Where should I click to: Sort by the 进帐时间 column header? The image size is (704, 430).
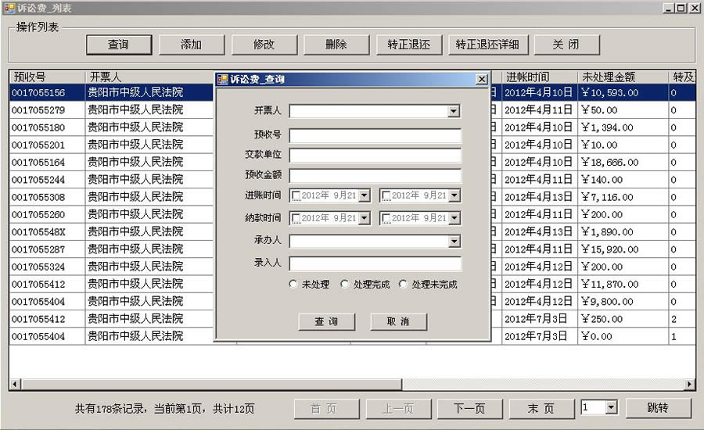click(x=540, y=77)
